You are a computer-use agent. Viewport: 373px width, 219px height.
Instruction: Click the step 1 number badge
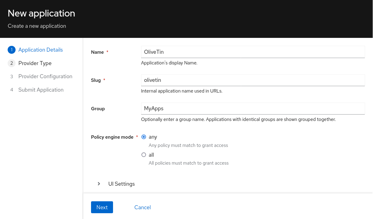pos(12,50)
